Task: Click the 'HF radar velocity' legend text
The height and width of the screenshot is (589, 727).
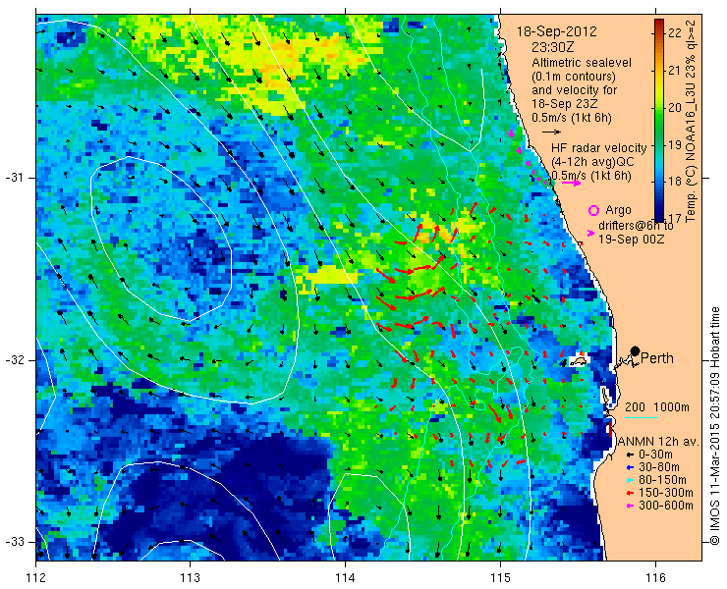Action: pos(598,148)
